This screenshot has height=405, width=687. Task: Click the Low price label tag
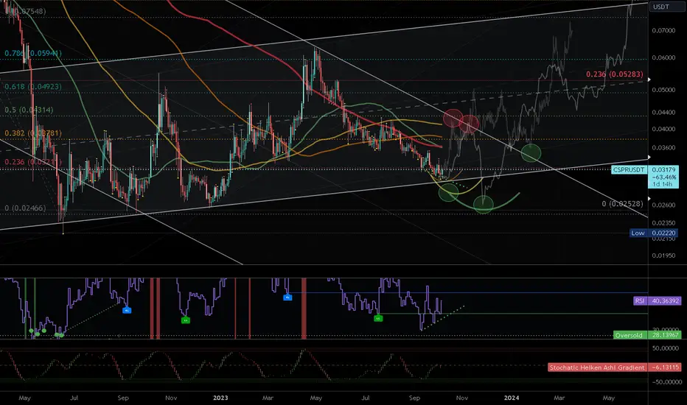pyautogui.click(x=638, y=233)
